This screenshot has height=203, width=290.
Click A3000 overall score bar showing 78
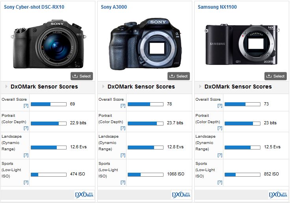click(x=145, y=104)
